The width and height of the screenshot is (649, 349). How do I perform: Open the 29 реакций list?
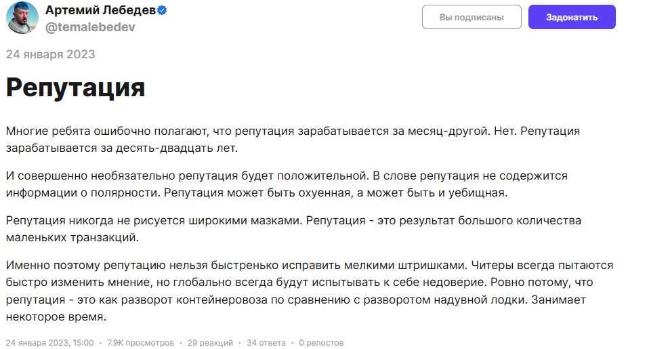(210, 343)
